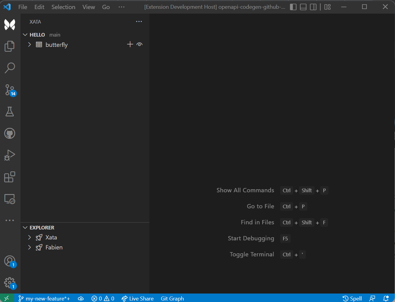This screenshot has height=302, width=395.
Task: Show additional activity bar views
Action: pyautogui.click(x=10, y=220)
